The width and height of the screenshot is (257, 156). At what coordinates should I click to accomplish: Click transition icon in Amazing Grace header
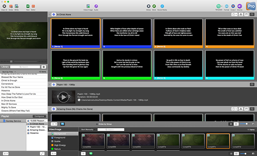(x=246, y=109)
